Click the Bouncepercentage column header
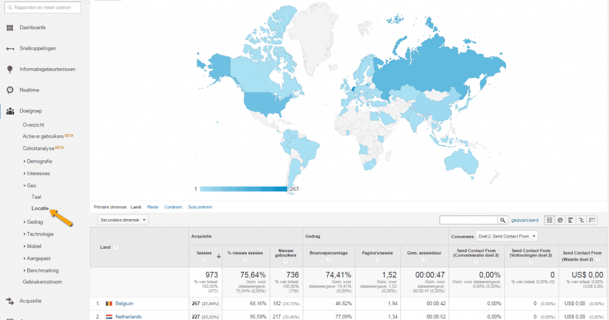Screen dimensions: 609x320 coord(328,253)
